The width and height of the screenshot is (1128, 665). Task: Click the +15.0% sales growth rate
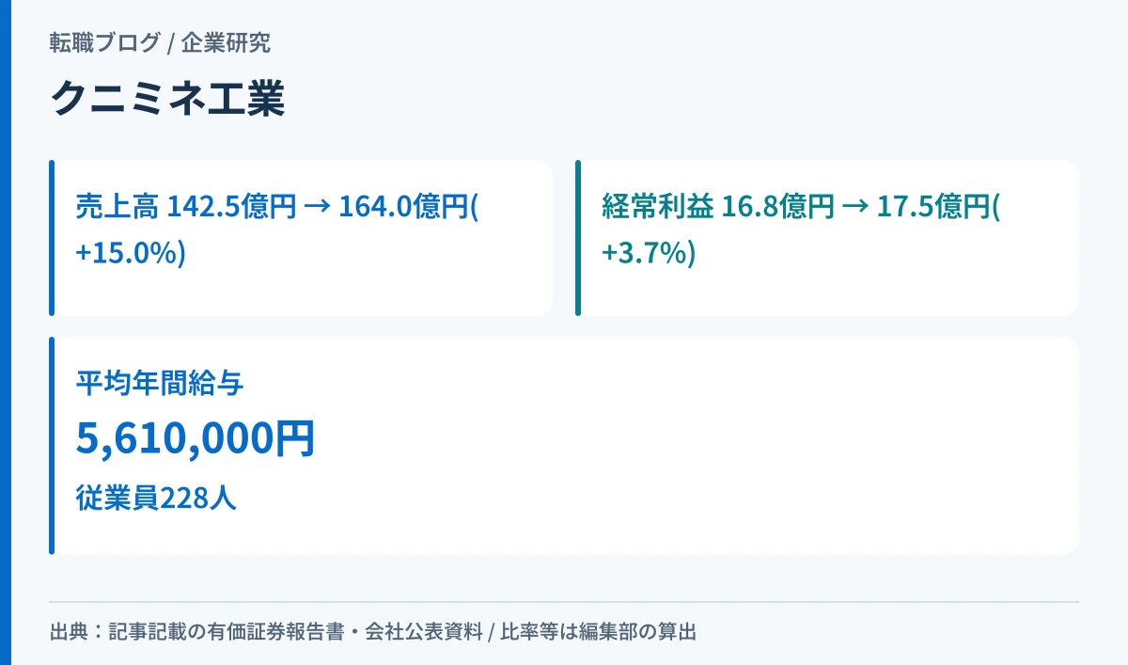131,253
